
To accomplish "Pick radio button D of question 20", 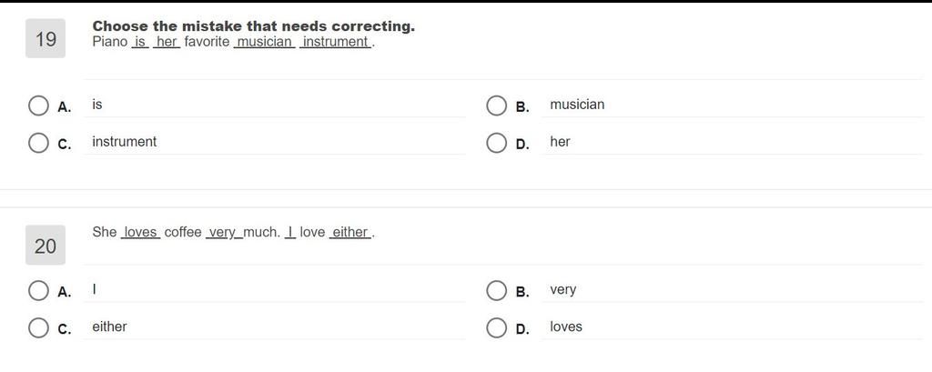I will (x=496, y=327).
